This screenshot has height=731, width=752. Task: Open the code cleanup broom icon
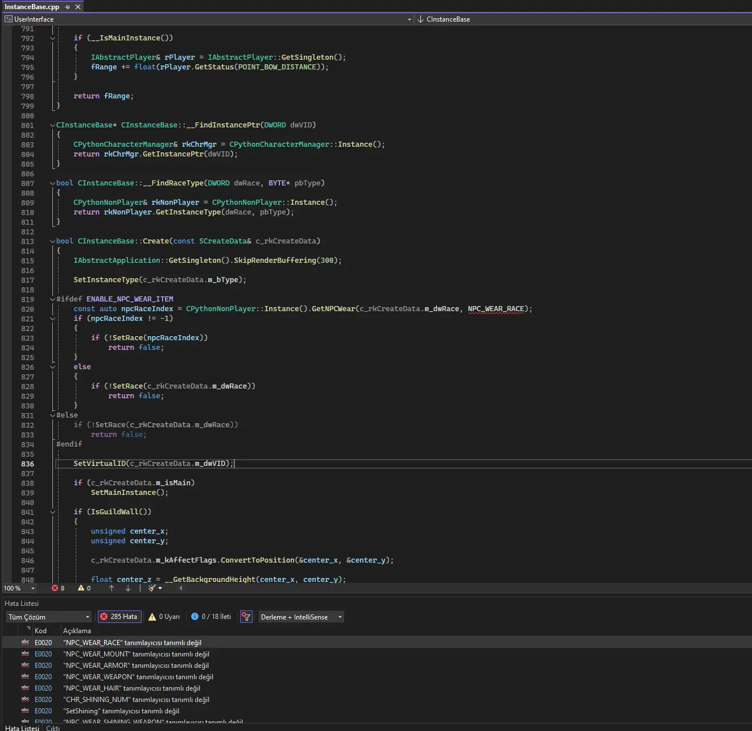pyautogui.click(x=152, y=588)
